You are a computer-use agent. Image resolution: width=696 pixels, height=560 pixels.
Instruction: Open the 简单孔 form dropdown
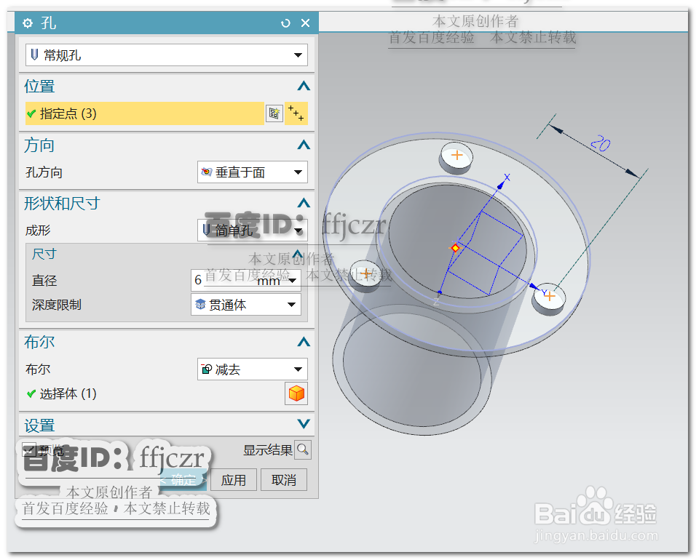pyautogui.click(x=252, y=230)
